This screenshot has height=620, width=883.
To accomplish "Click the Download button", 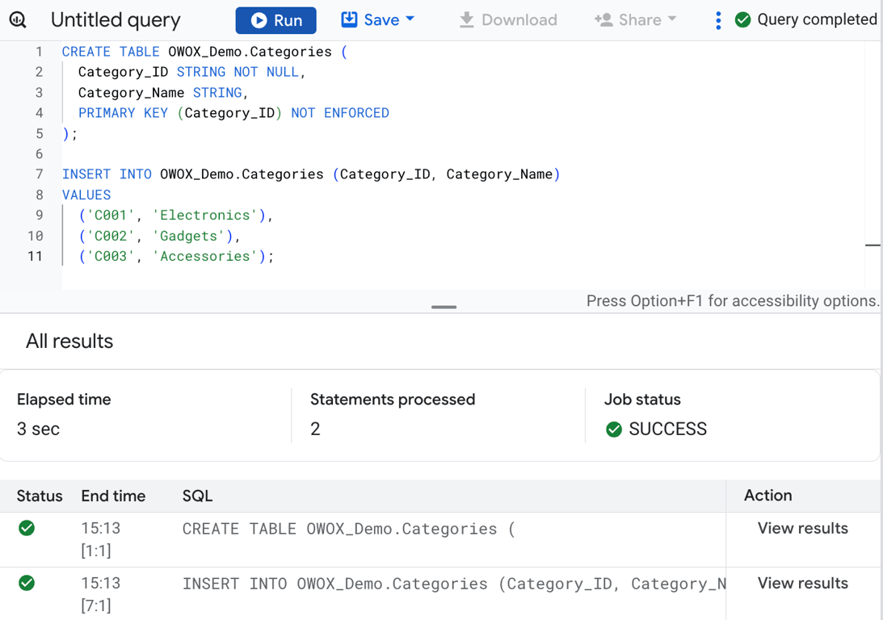I will point(508,20).
